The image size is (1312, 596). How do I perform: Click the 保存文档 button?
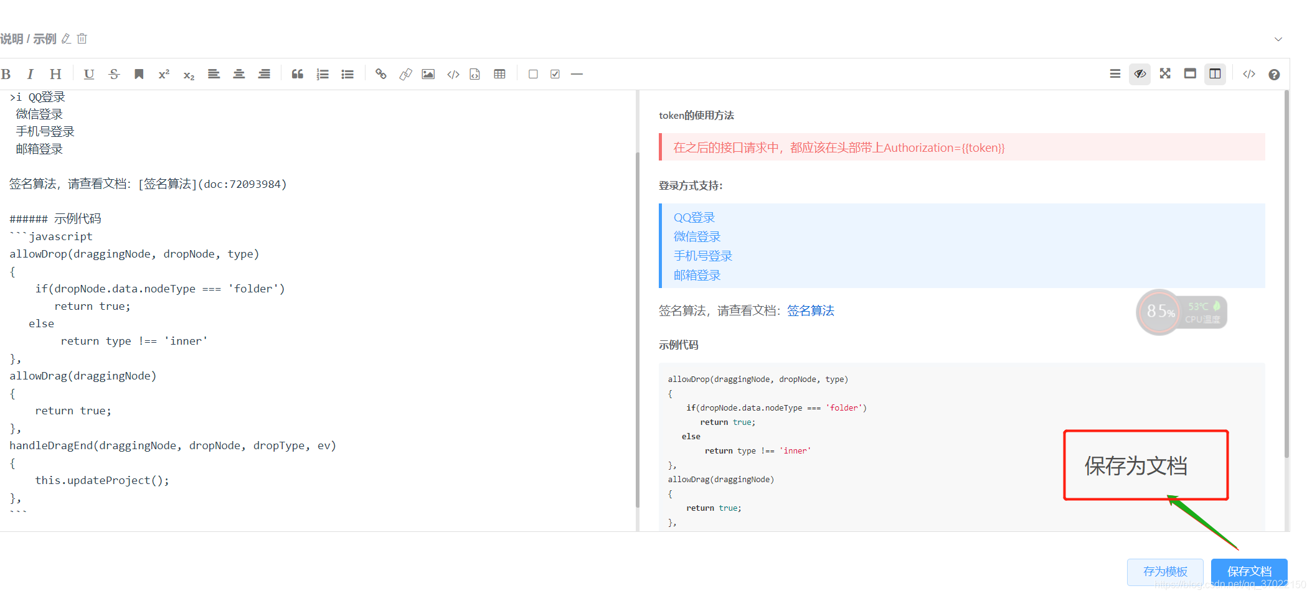coord(1249,571)
